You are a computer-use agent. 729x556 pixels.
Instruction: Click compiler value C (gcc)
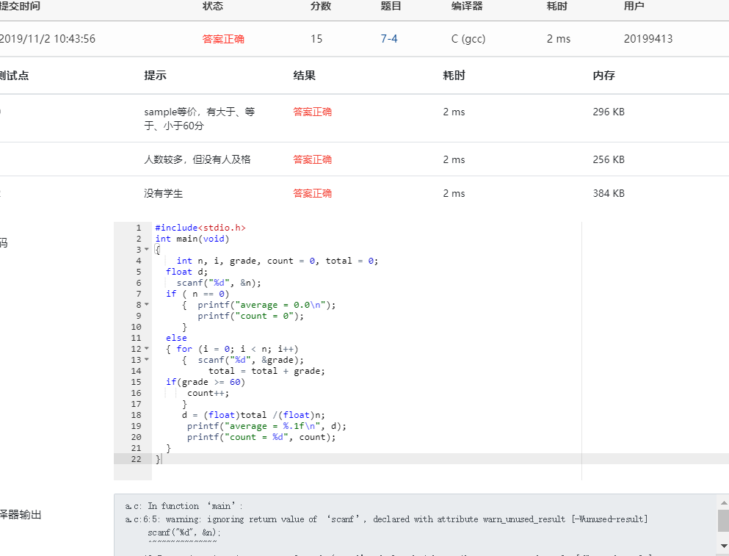(468, 39)
